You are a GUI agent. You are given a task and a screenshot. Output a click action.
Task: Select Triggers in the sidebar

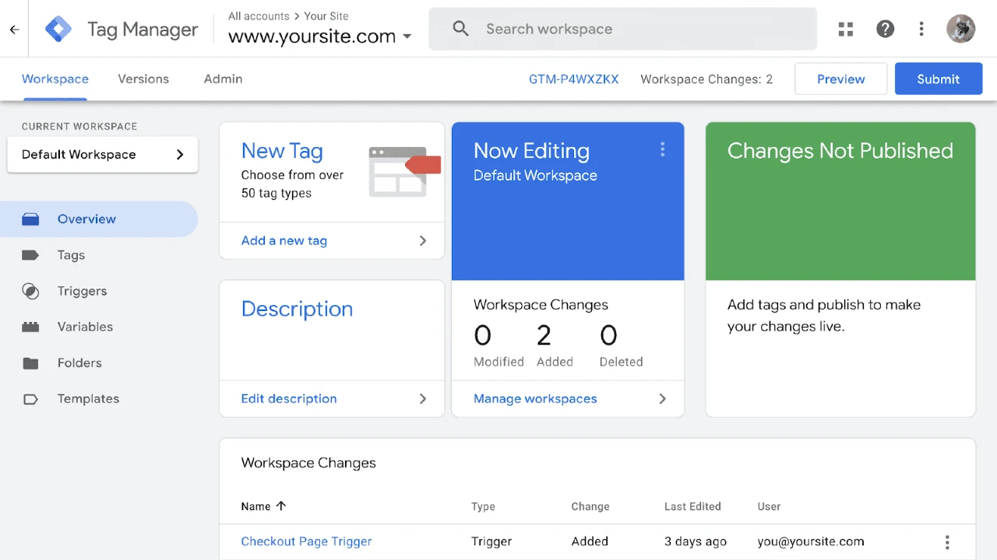tap(99, 291)
